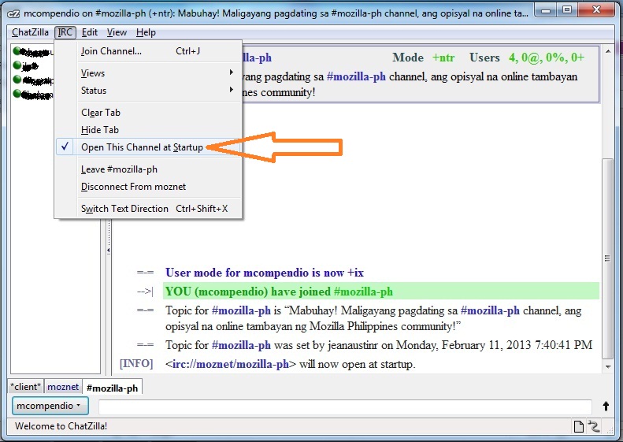
Task: Switch to the moznet tab
Action: point(63,387)
